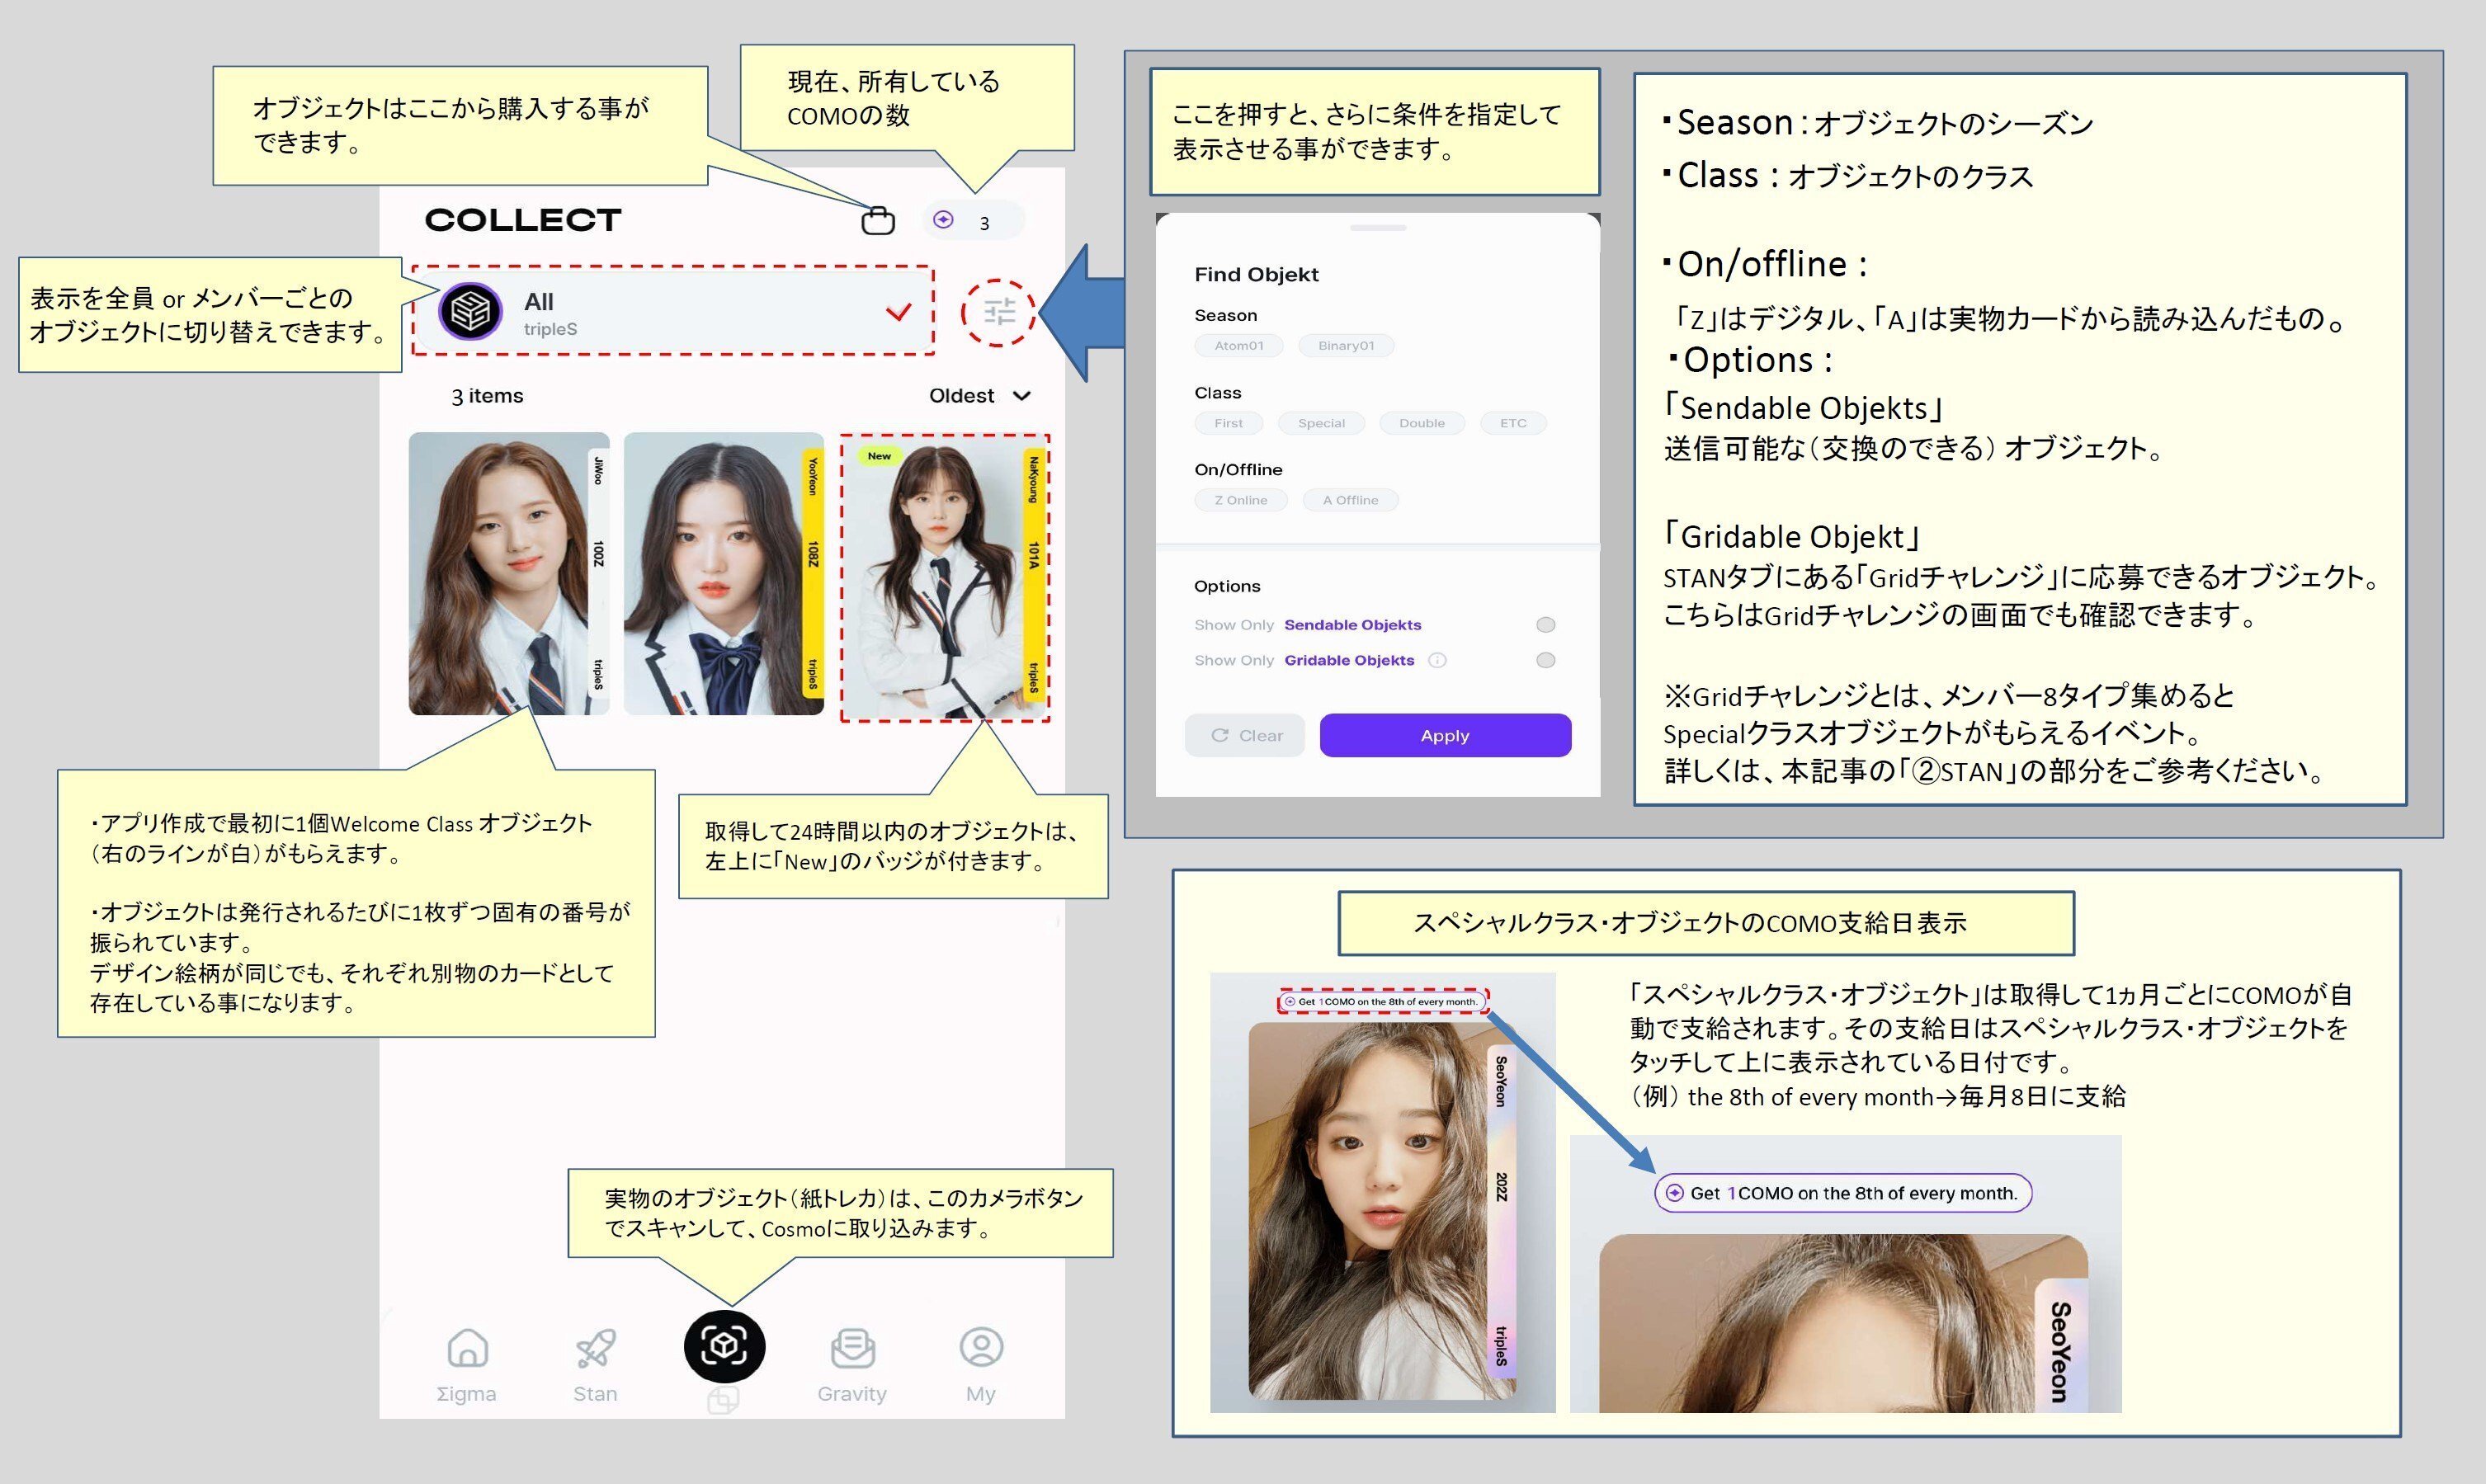Go to Sigma home tab

pos(466,1366)
